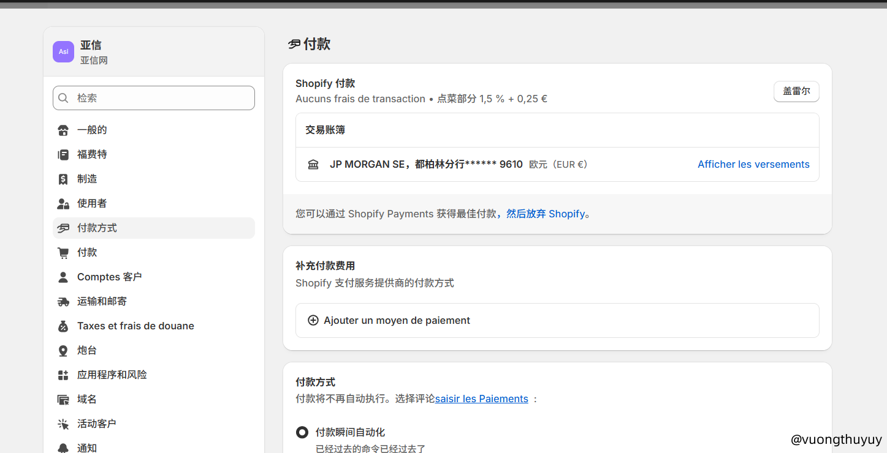Viewport: 887px width, 453px height.
Task: Click the shopping cart icon beside 付款
Action: point(63,253)
